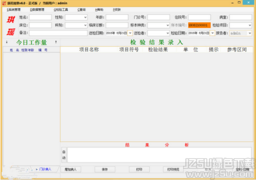Click the 姓名 column in worklist header
Image resolution: width=256 pixels, height=180 pixels.
click(x=14, y=50)
